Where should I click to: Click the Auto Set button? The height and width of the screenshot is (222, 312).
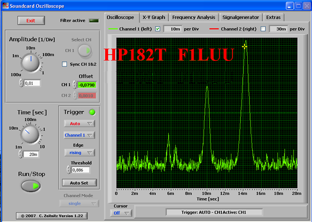[80, 183]
